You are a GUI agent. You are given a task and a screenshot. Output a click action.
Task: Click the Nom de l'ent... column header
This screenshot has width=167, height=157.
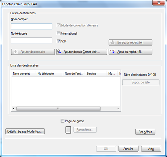coord(74,73)
